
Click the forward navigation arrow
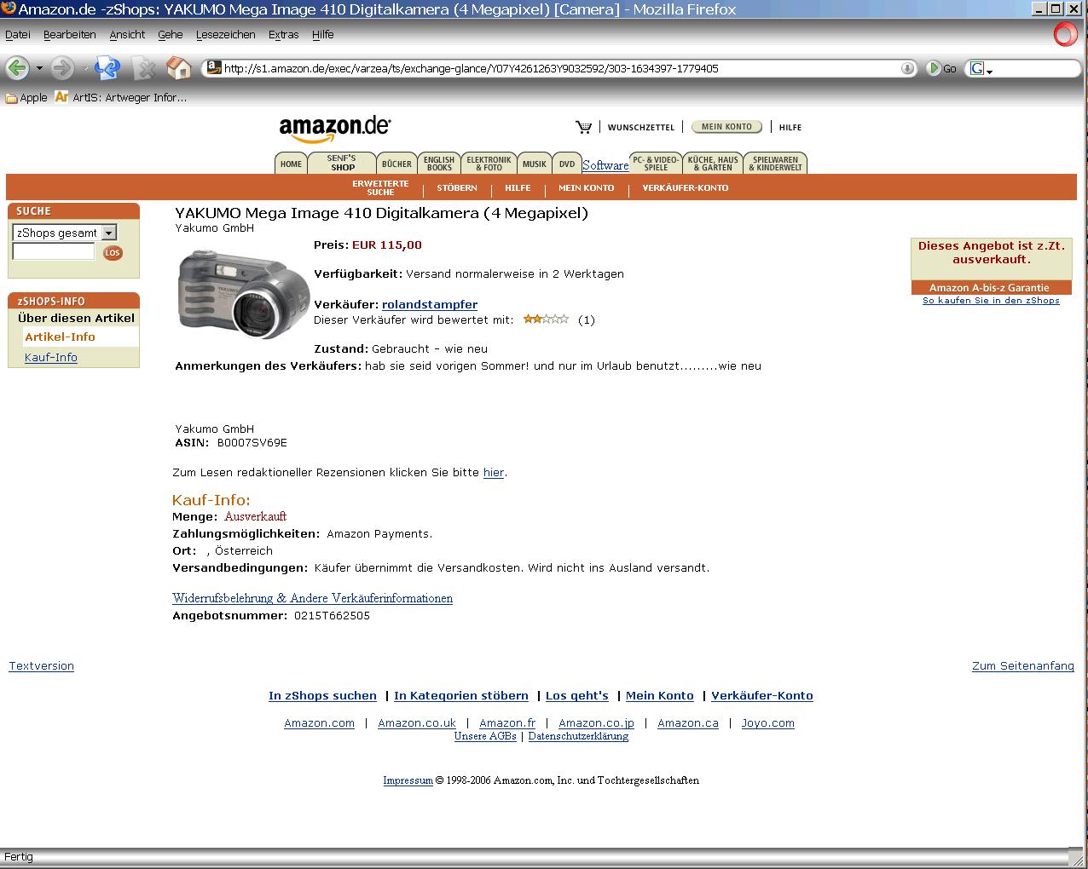pyautogui.click(x=61, y=68)
